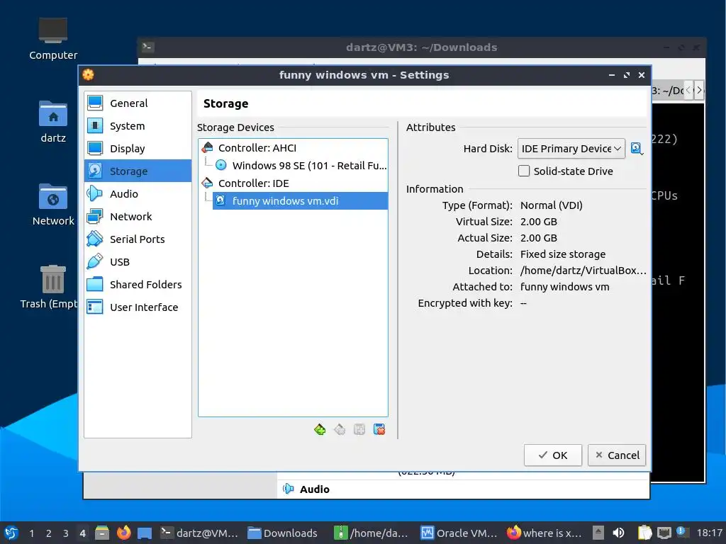
Task: Open the Computer desktop icon
Action: 52,39
